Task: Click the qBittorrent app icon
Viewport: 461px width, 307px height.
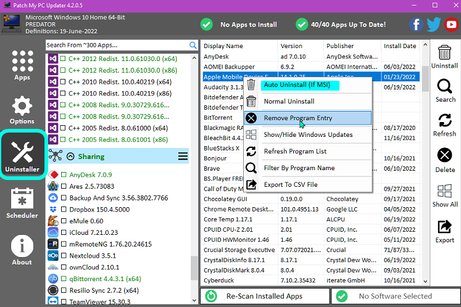Action: point(53,279)
